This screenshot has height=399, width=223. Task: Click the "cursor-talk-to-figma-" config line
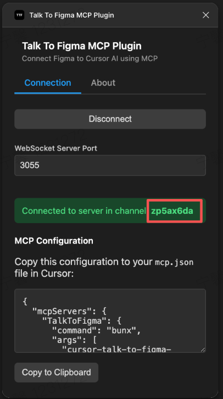[116, 350]
